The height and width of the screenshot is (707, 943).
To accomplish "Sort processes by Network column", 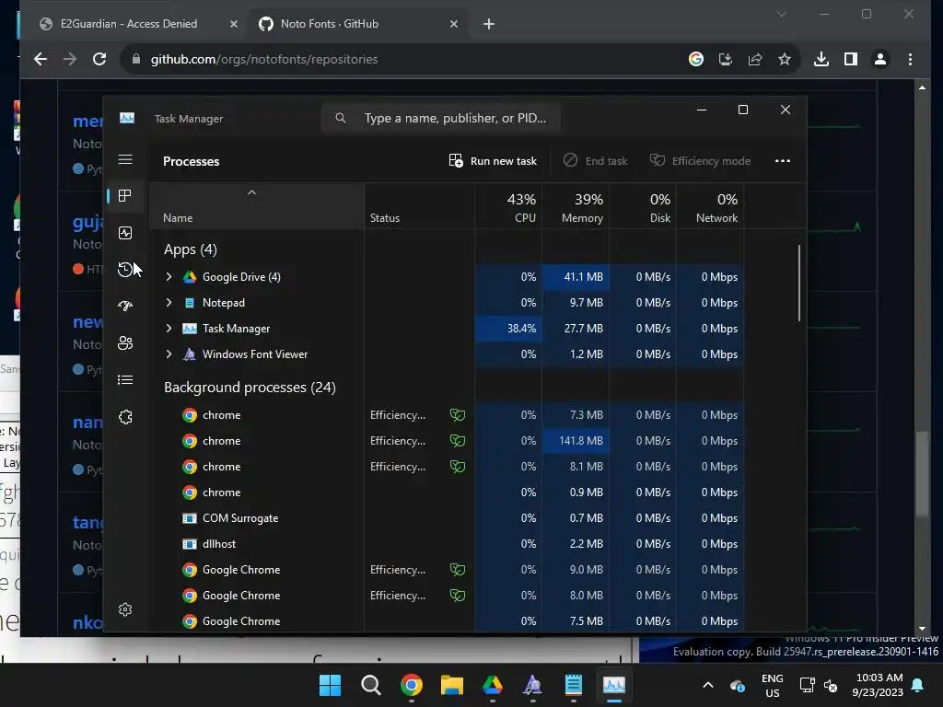I will coord(710,206).
